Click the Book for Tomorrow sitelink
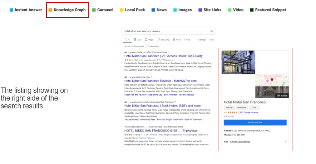 193,120
